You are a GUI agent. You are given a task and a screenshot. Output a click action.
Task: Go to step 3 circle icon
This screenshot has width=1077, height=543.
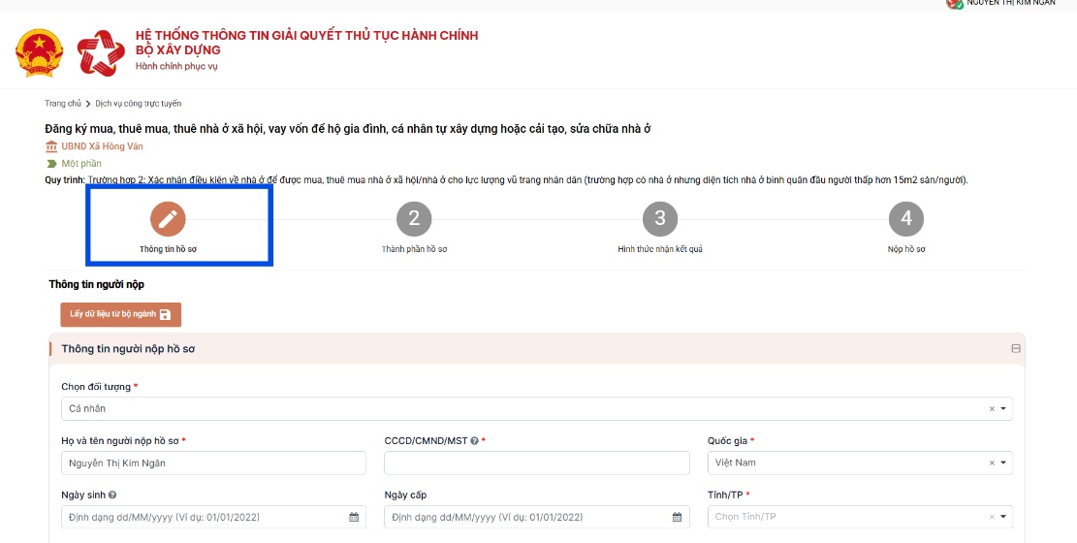[660, 218]
